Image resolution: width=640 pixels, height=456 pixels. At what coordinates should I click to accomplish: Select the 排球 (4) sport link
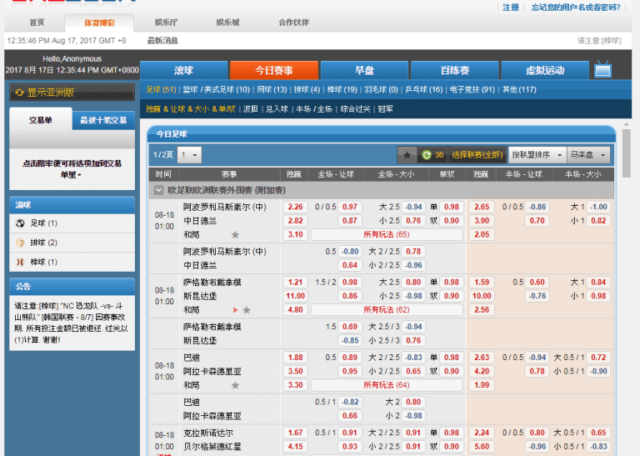(307, 89)
